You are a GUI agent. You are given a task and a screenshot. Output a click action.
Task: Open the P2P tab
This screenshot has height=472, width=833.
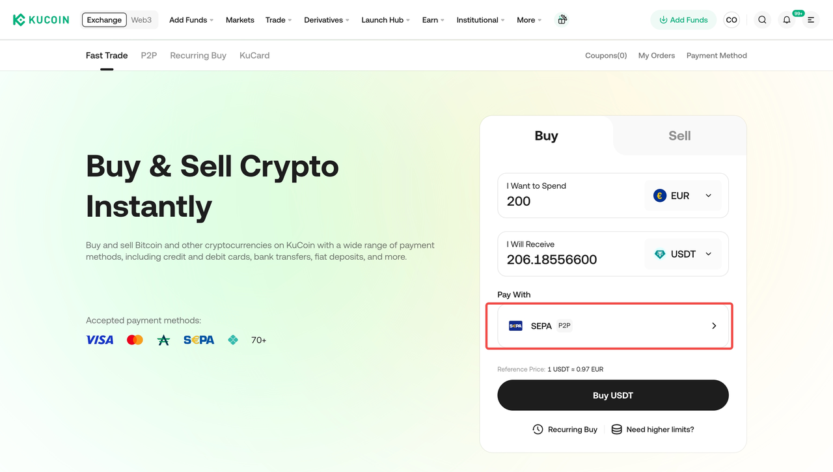(149, 55)
